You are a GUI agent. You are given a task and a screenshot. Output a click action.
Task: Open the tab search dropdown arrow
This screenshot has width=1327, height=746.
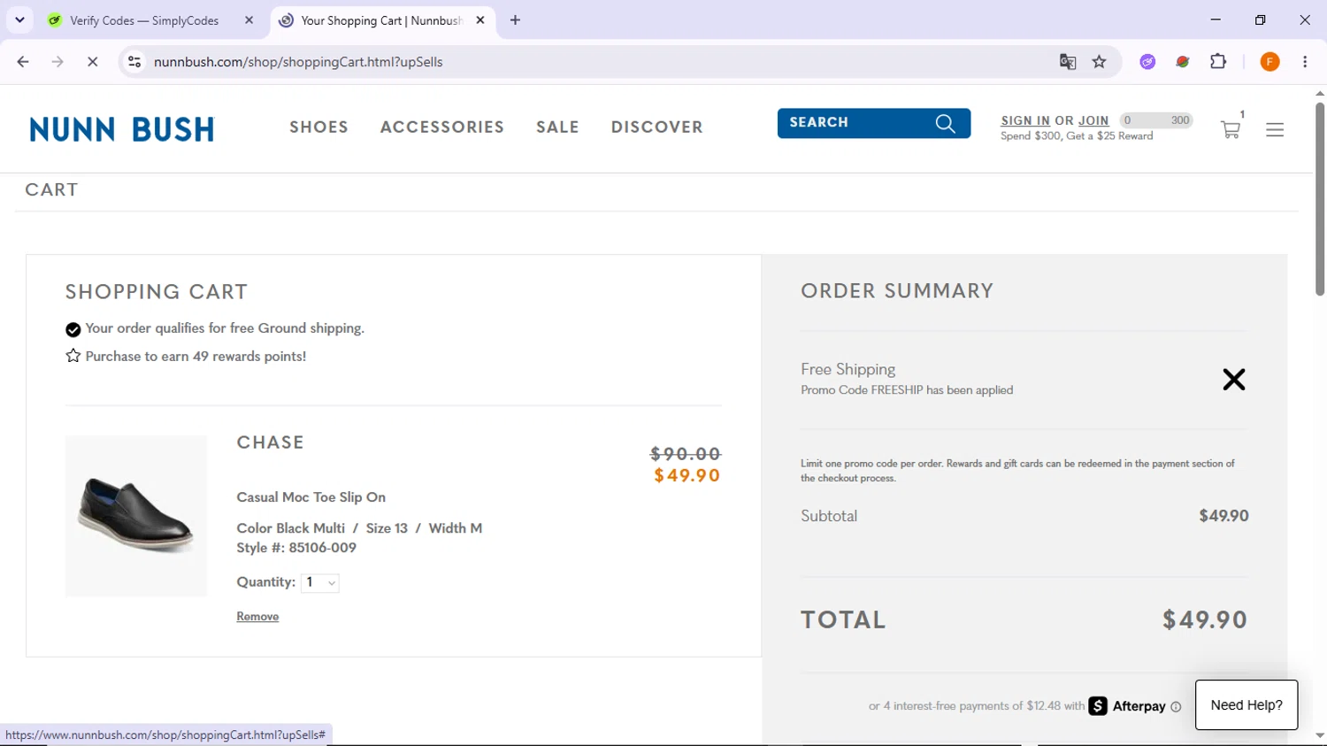pos(19,20)
